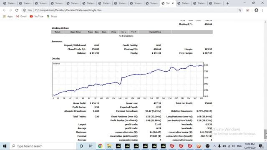
Task: Click largest loss trade value '-15.36'
Action: click(x=209, y=124)
